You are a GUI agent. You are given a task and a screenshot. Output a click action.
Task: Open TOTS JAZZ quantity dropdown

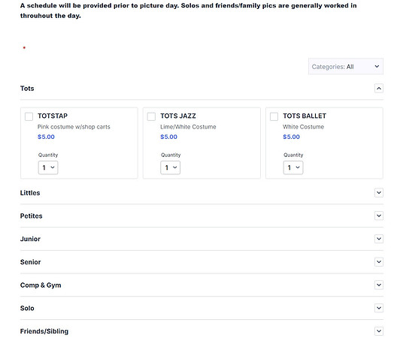pos(171,167)
